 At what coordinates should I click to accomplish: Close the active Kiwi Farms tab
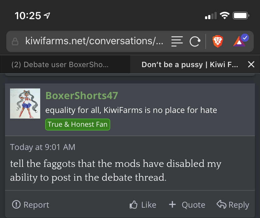(251, 64)
